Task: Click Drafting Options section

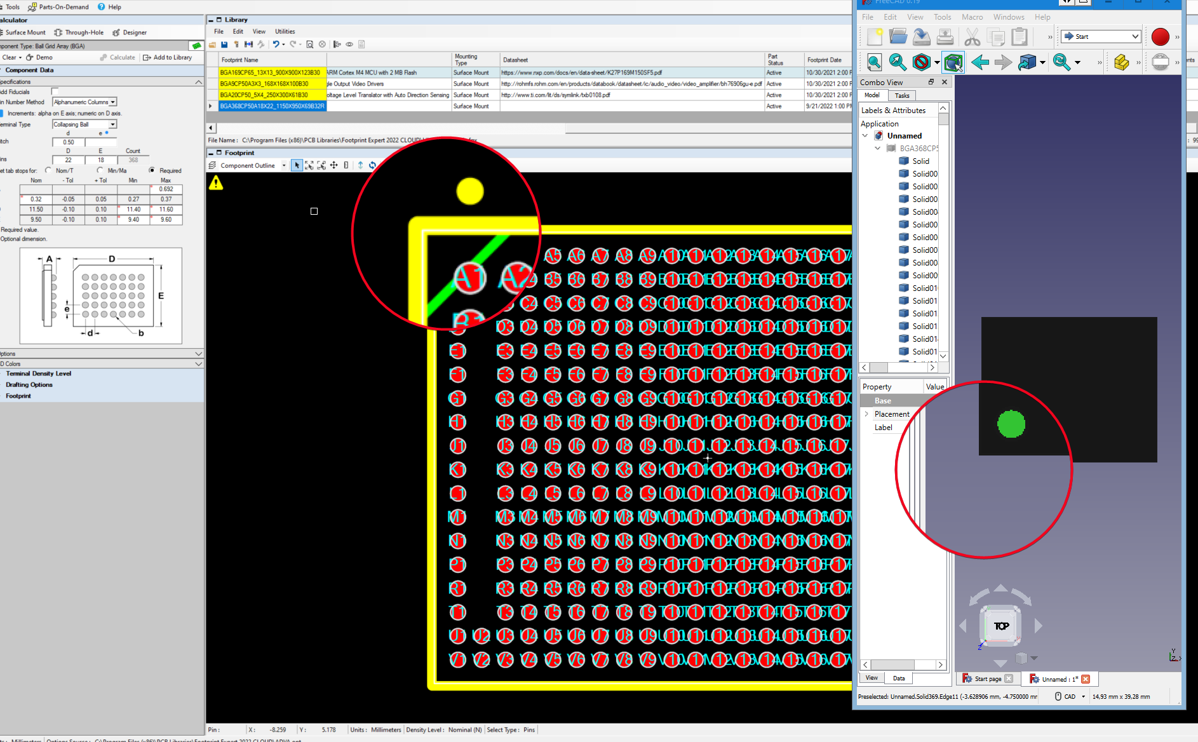Action: click(29, 385)
